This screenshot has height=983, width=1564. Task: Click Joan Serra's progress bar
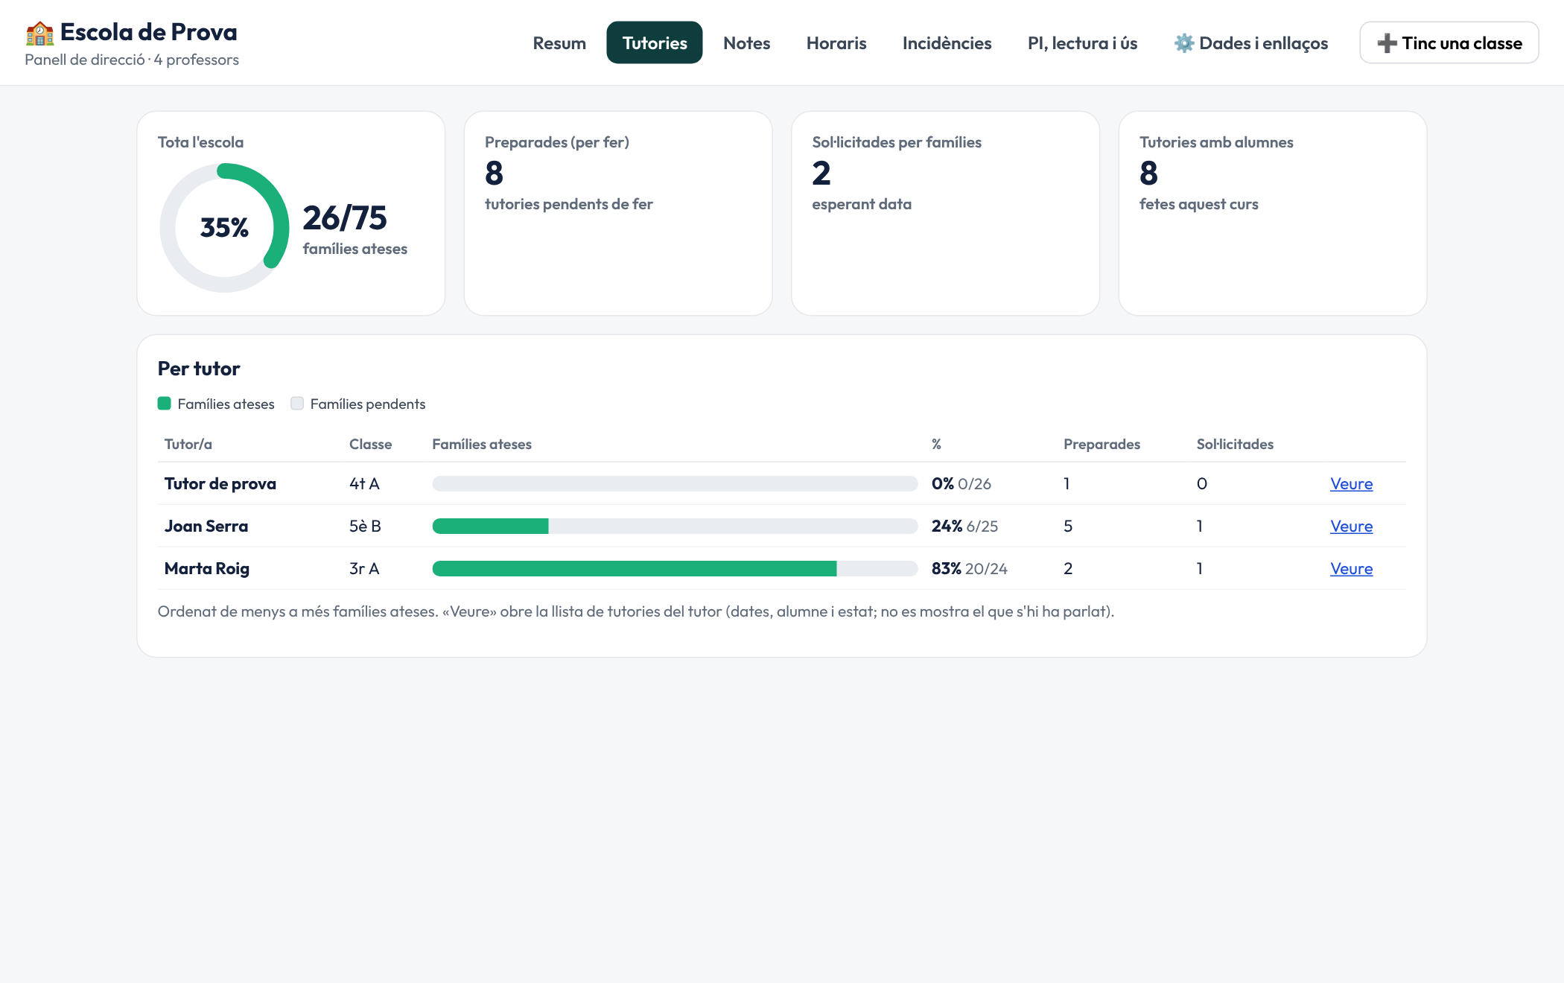point(675,527)
